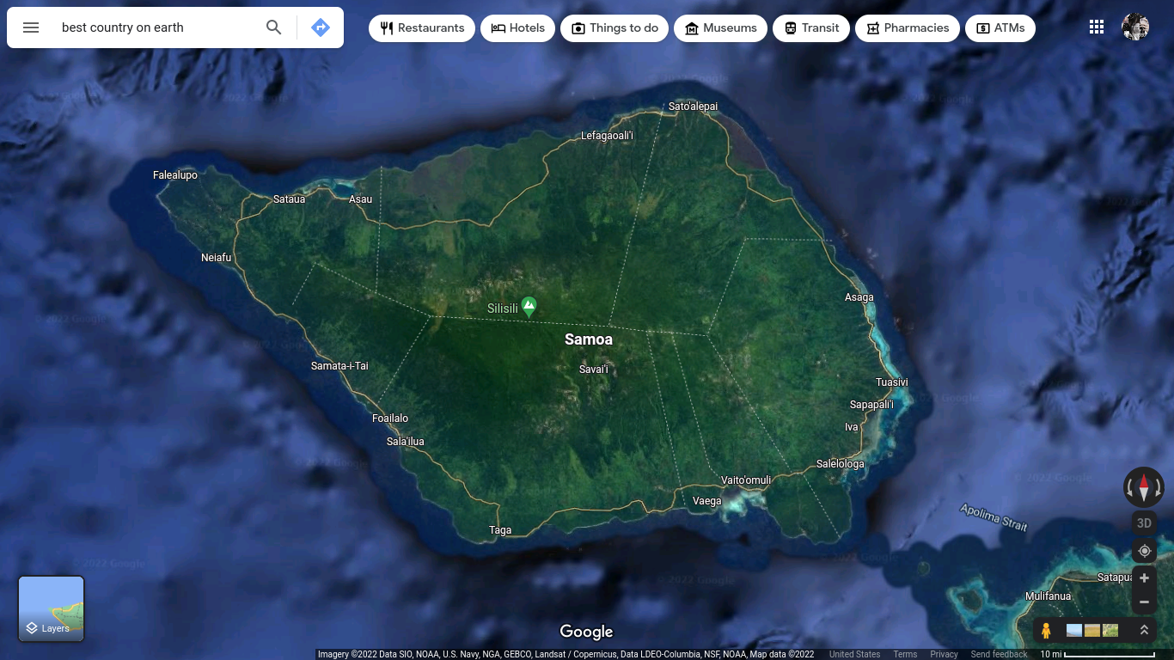Show Things to do

click(x=615, y=28)
